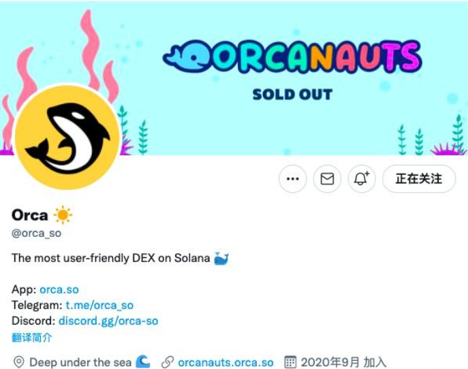The width and height of the screenshot is (468, 369).
Task: Click the whale emoji in the bio
Action: [221, 258]
